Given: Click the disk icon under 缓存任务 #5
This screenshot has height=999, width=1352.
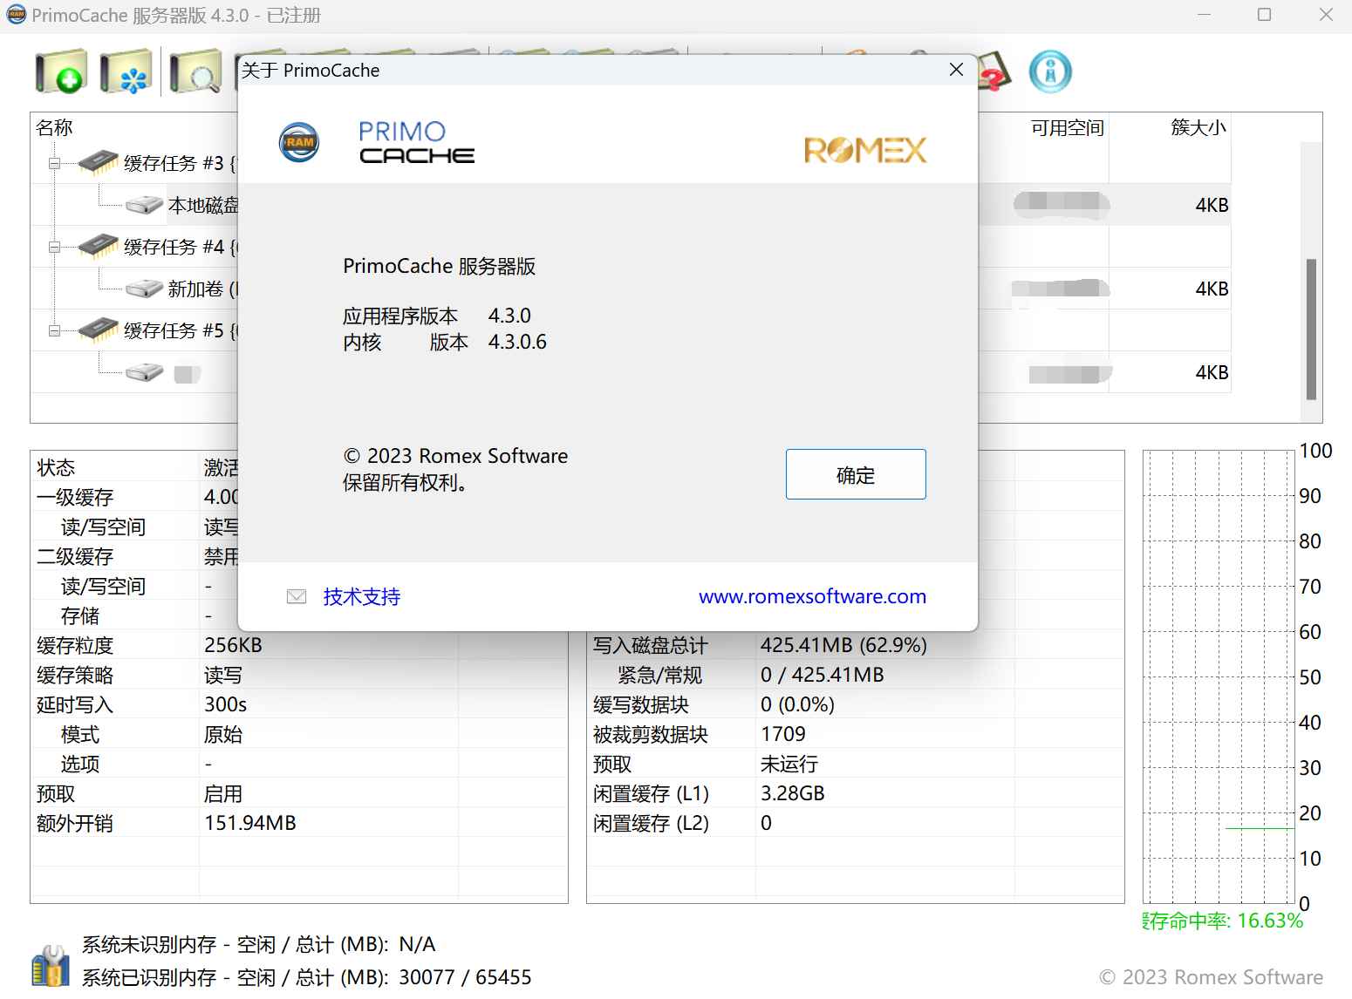Looking at the screenshot, I should click(144, 372).
